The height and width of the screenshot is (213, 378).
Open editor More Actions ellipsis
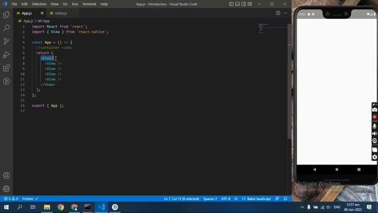[x=285, y=13]
